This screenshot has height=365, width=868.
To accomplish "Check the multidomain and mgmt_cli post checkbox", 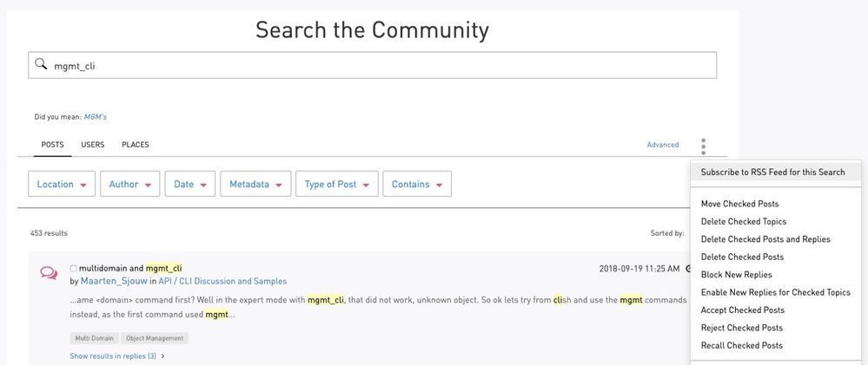I will (73, 269).
